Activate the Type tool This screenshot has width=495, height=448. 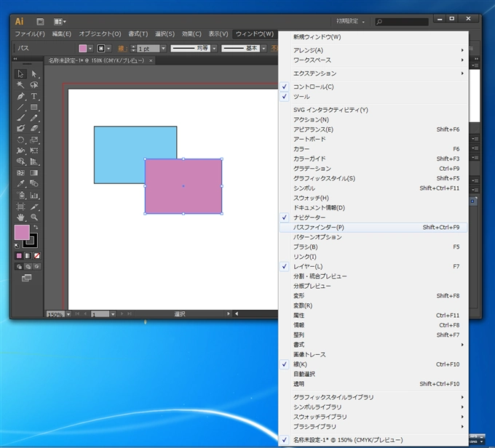[34, 96]
